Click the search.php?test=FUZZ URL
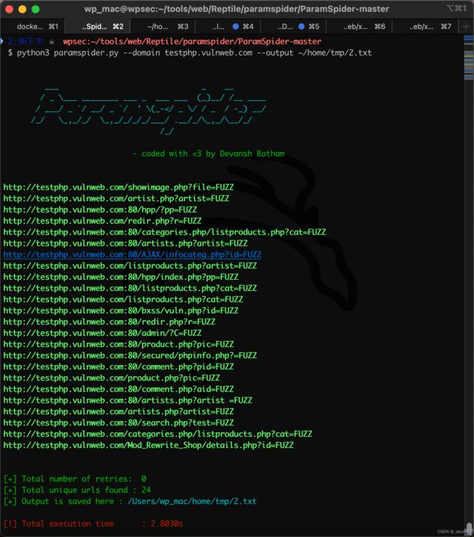This screenshot has height=537, width=474. 119,422
